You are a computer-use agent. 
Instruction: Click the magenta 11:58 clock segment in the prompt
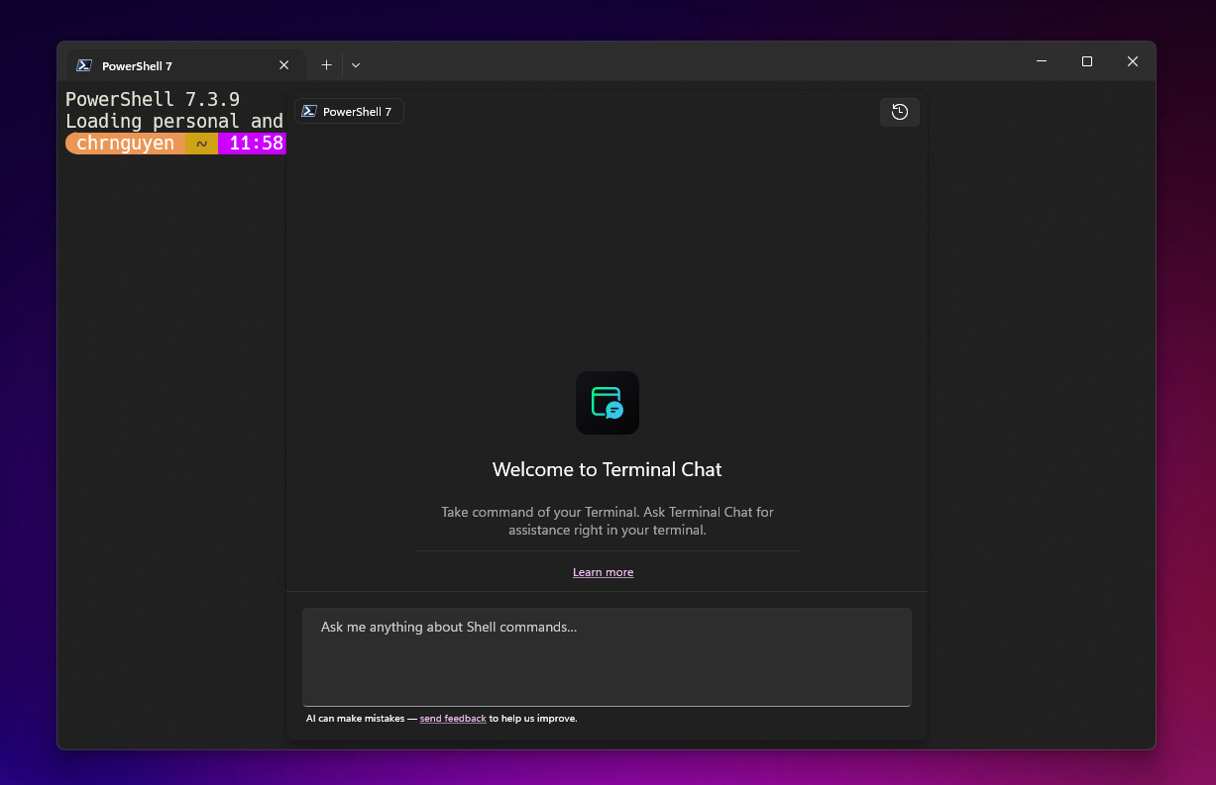(252, 143)
